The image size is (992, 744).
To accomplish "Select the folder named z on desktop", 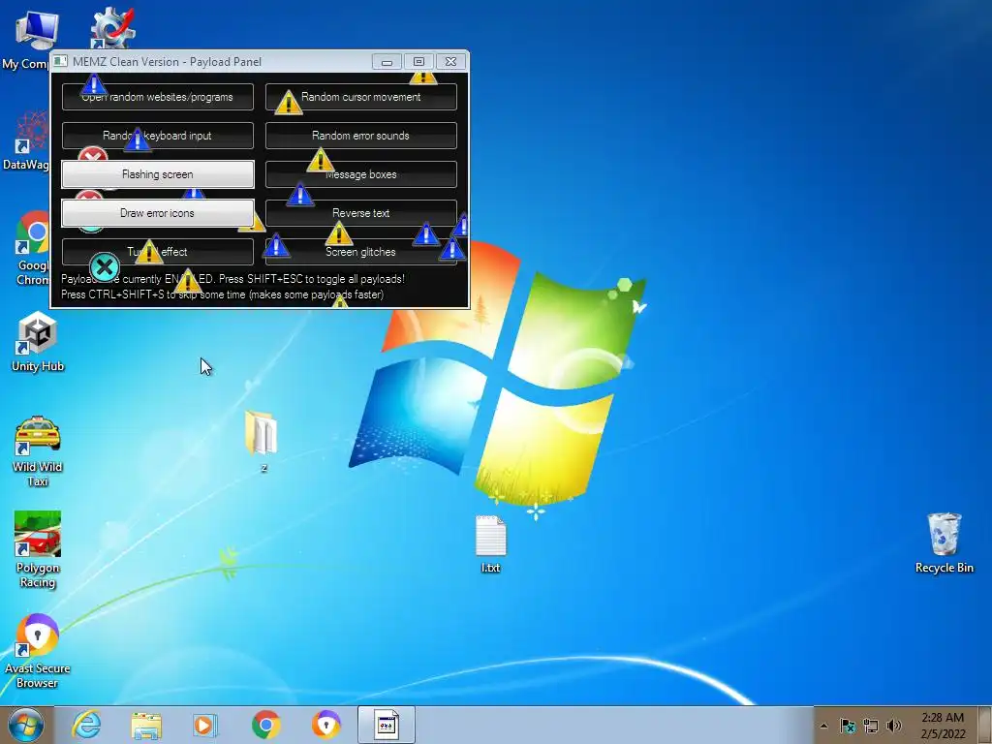I will pyautogui.click(x=262, y=441).
